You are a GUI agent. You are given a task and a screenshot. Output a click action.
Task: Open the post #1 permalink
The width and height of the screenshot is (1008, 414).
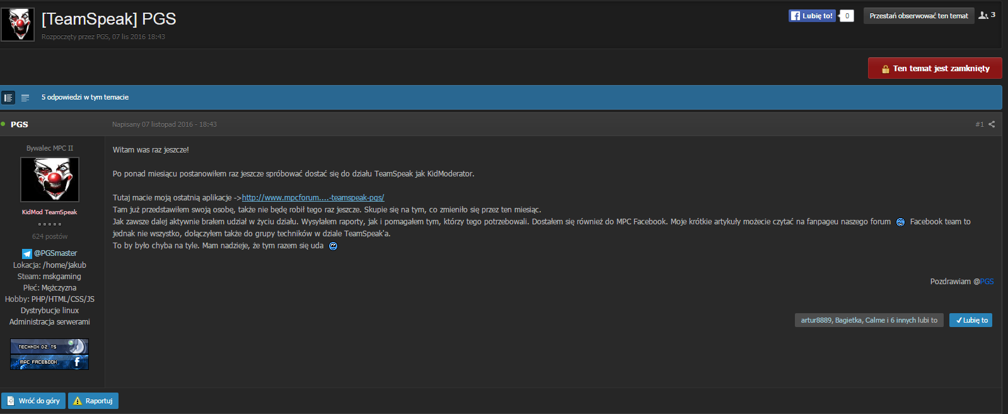coord(980,124)
